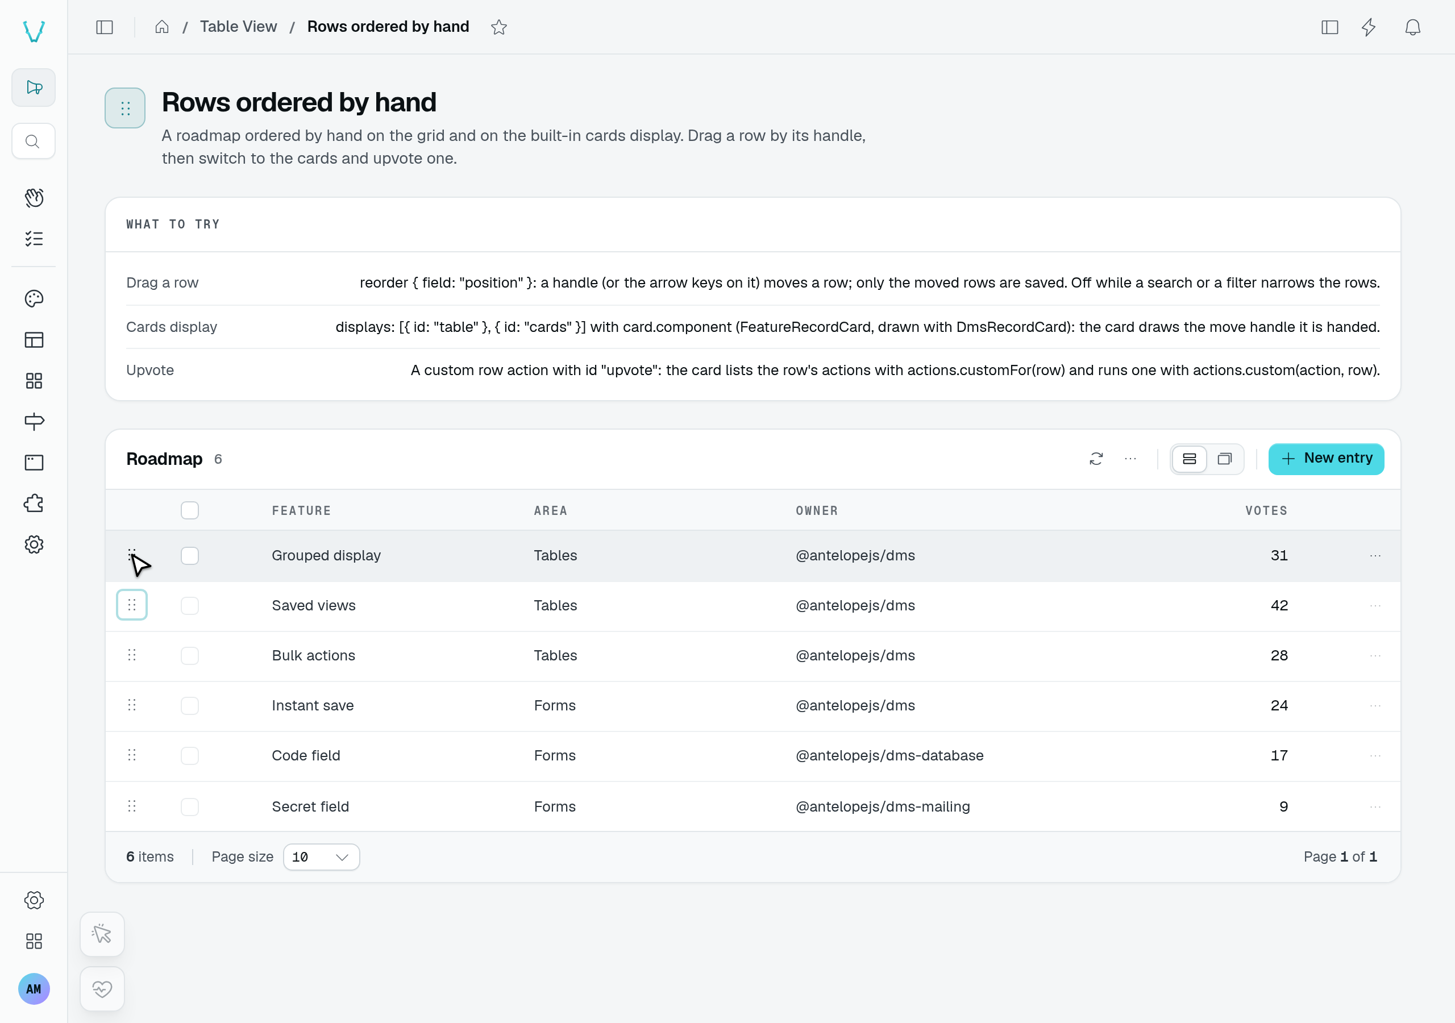
Task: Check the Code field row
Action: coord(189,755)
